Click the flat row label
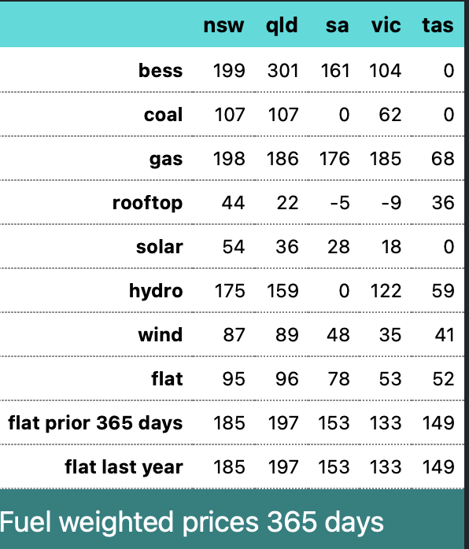 coord(167,379)
